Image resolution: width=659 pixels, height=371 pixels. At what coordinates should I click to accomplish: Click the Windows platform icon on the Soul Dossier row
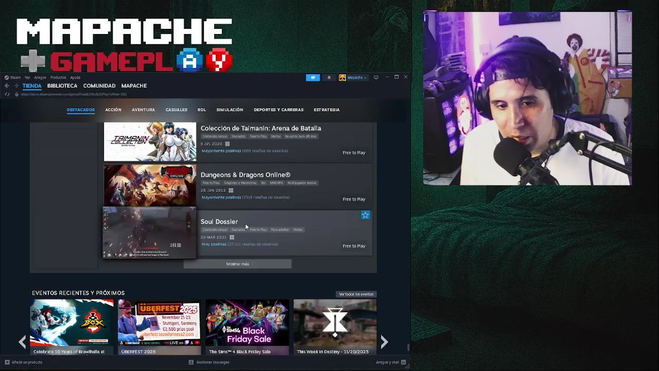coord(232,237)
